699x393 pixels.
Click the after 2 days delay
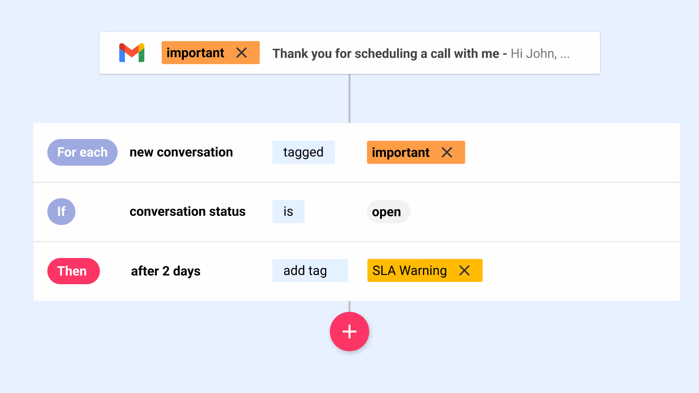(166, 271)
